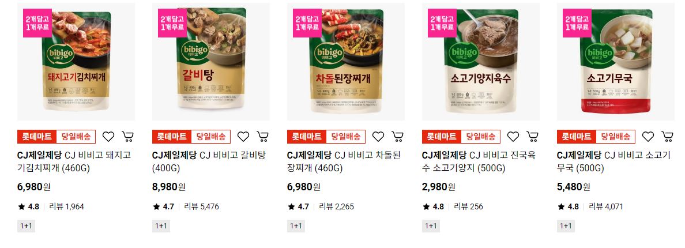This screenshot has height=248, width=685.
Task: Wishlist the 소고기무국 with heart icon
Action: pos(648,137)
